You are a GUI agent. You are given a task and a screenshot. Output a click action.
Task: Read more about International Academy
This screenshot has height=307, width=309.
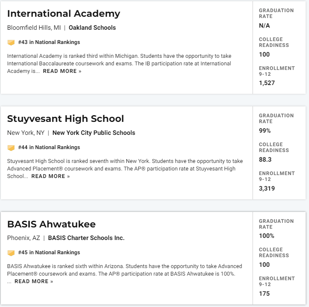point(62,71)
